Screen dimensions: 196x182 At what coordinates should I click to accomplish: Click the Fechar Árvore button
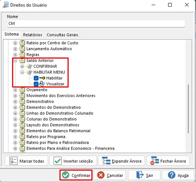click(x=168, y=161)
